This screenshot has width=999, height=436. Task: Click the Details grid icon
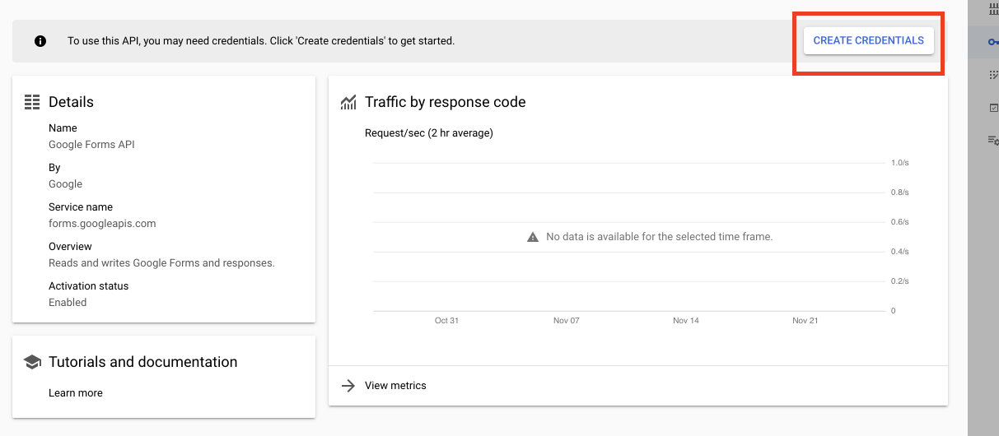(32, 102)
